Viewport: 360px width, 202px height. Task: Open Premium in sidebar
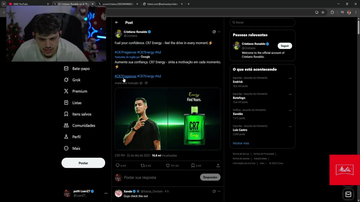click(76, 91)
